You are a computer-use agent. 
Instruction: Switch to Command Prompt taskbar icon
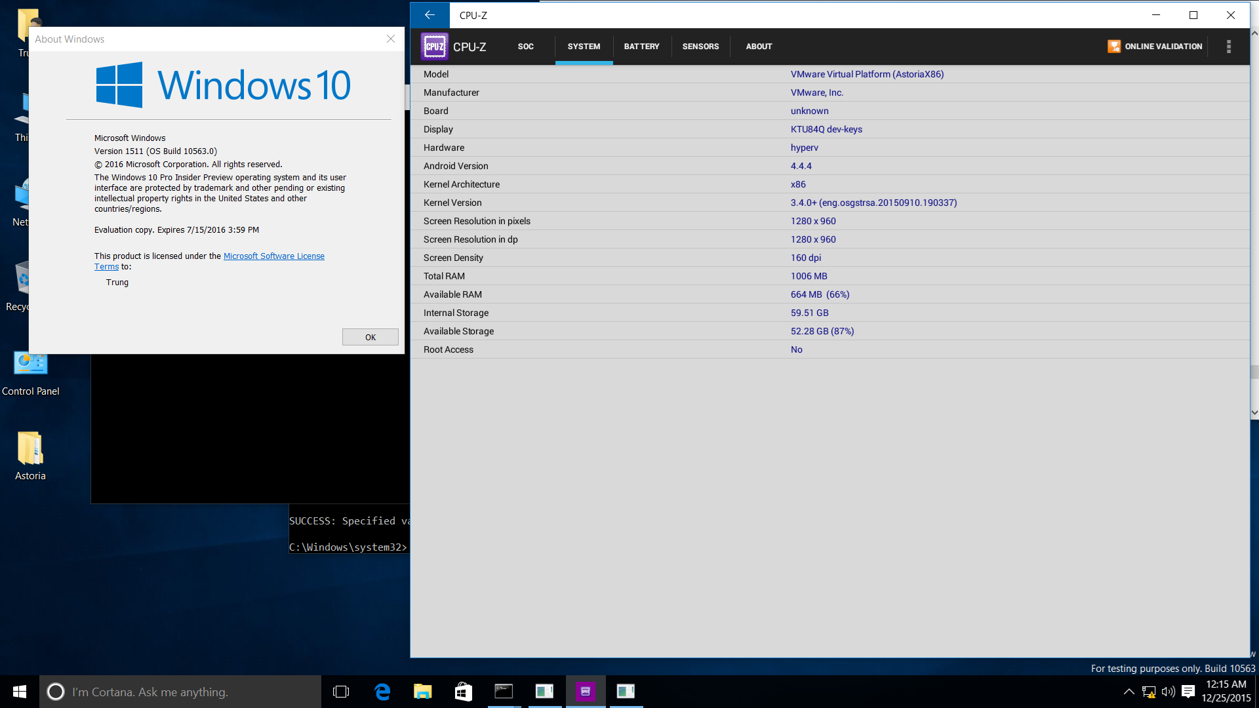tap(504, 692)
